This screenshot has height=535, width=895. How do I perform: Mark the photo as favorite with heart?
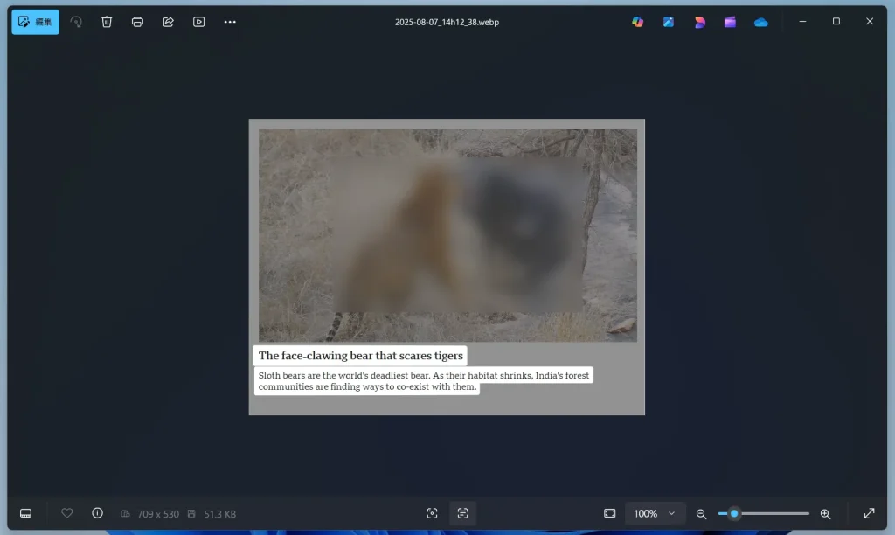(x=66, y=513)
